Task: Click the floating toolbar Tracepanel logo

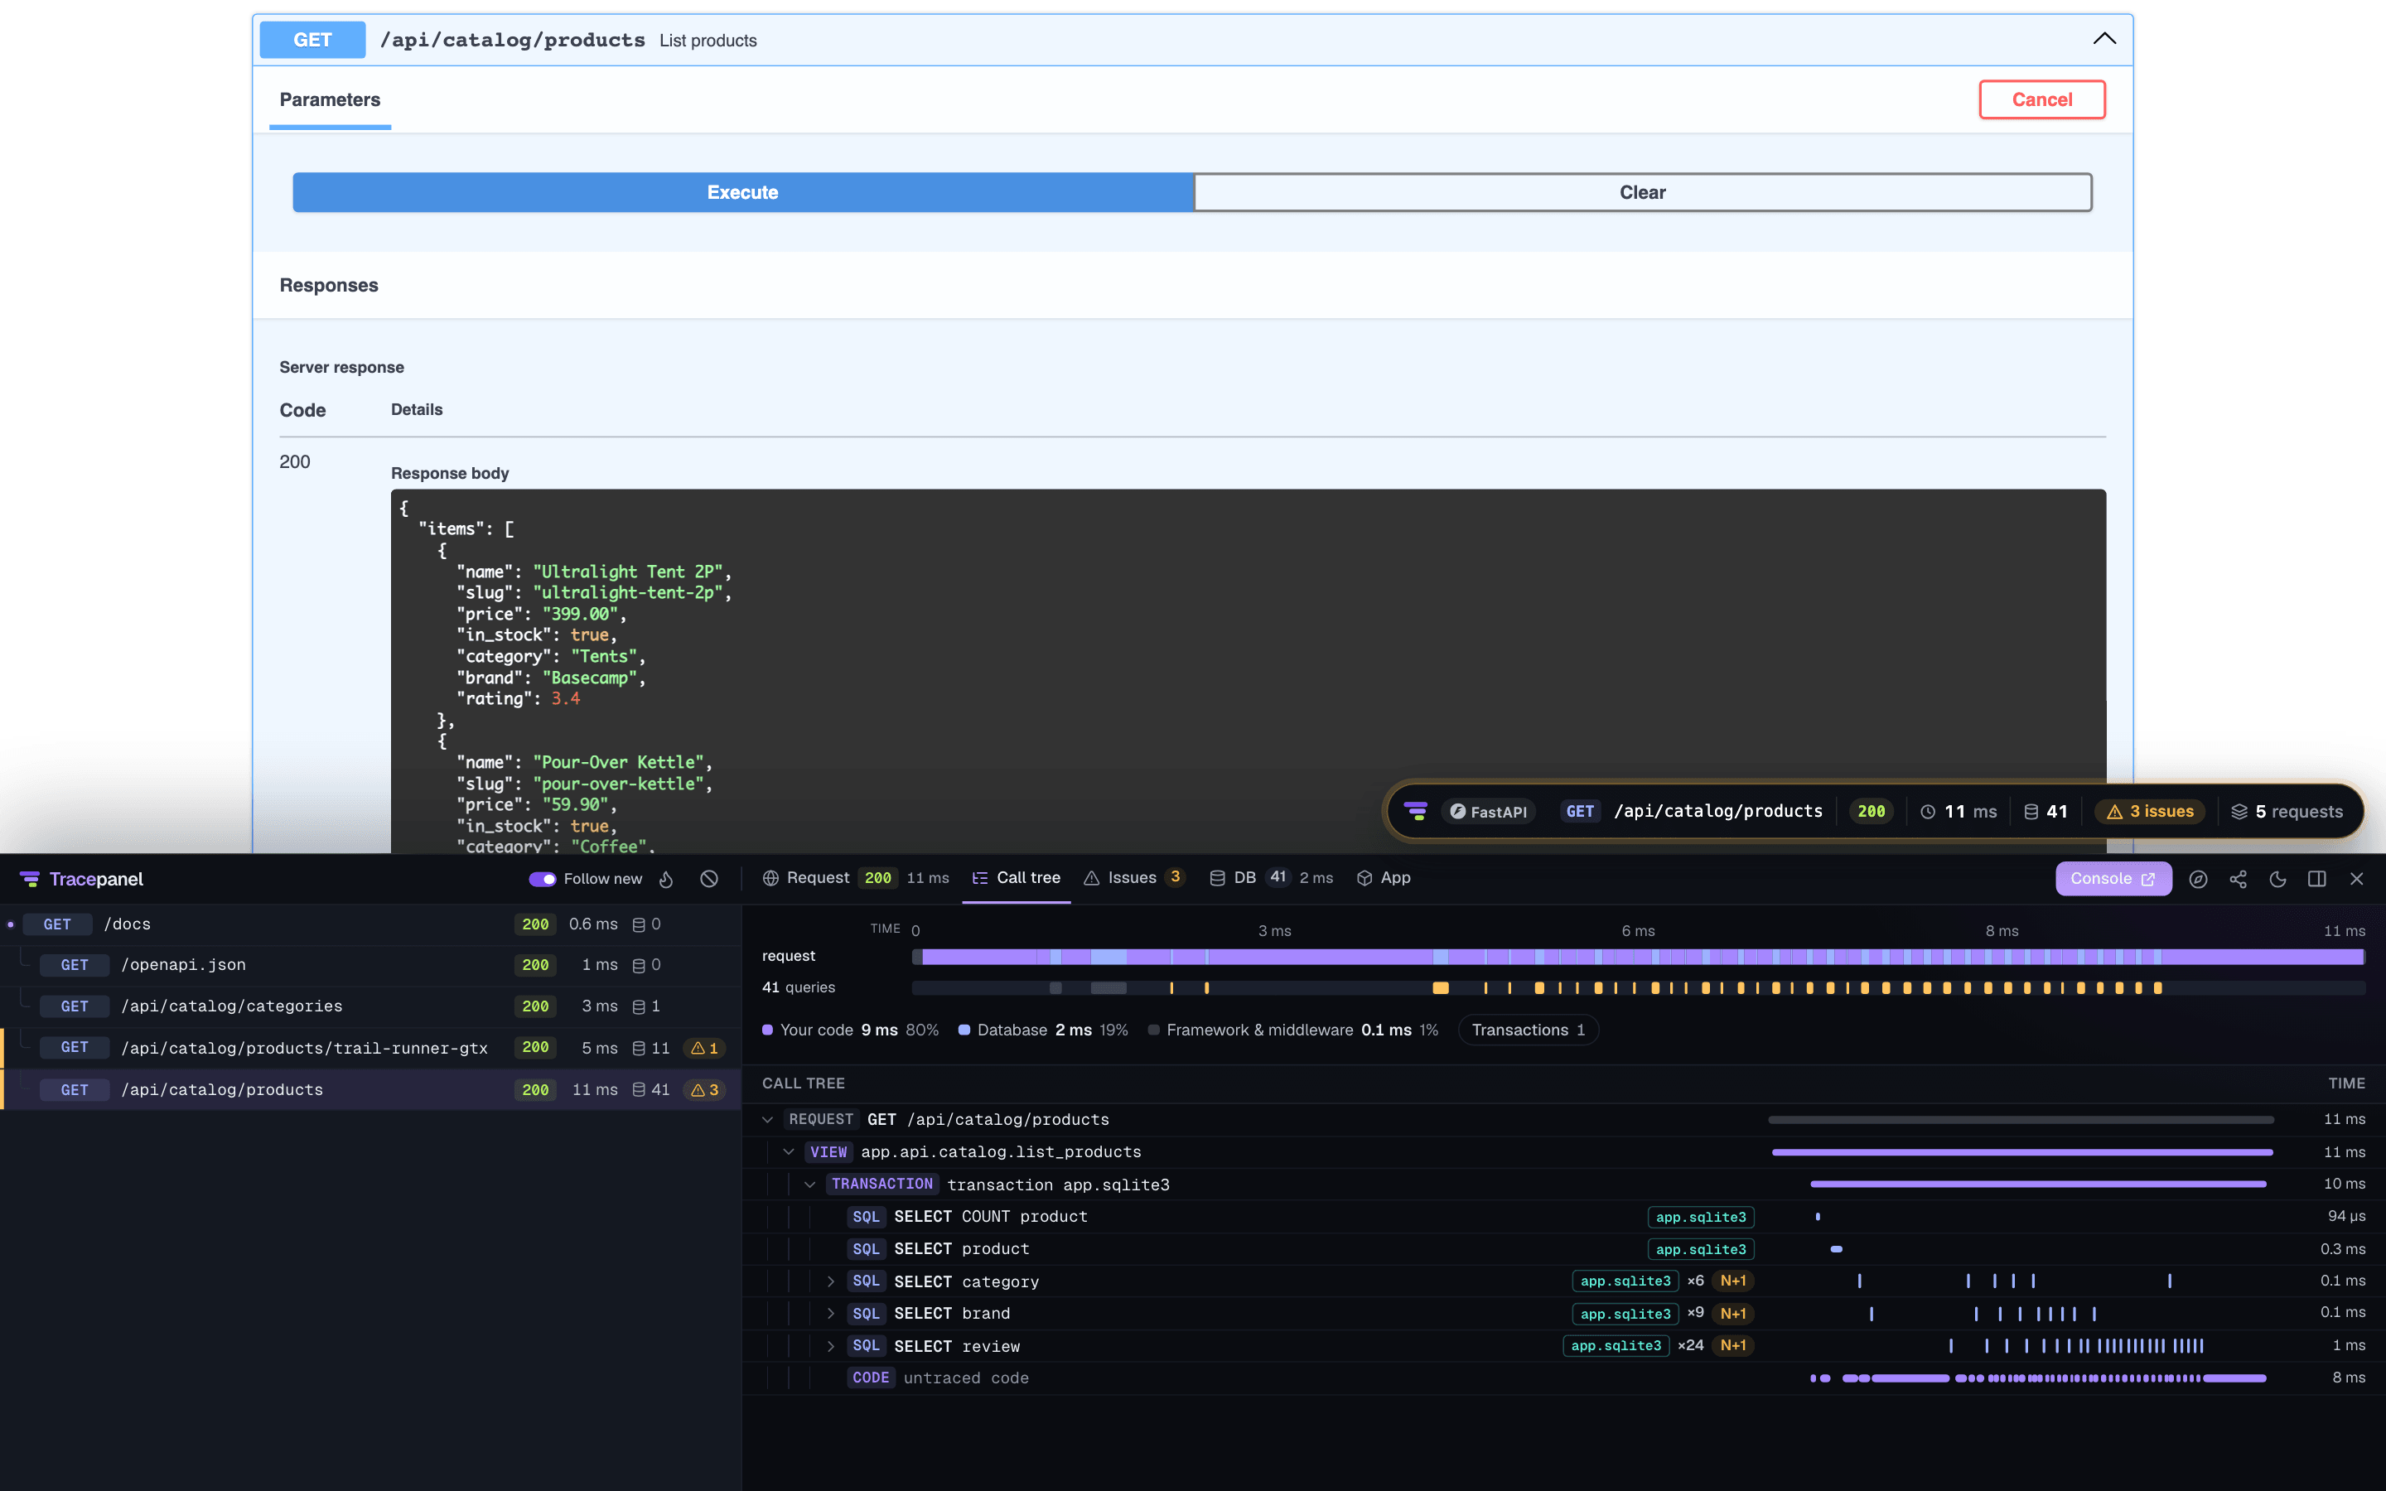Action: pyautogui.click(x=1416, y=812)
